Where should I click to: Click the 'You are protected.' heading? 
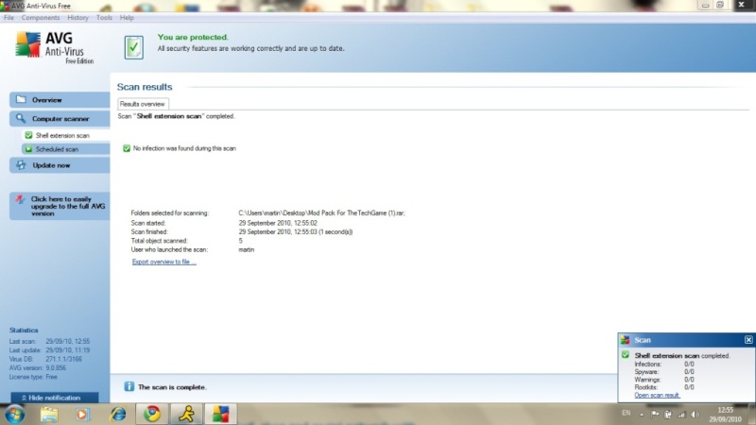pyautogui.click(x=193, y=37)
